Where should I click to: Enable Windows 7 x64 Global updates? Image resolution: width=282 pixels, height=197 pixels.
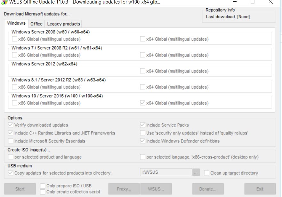(x=142, y=55)
